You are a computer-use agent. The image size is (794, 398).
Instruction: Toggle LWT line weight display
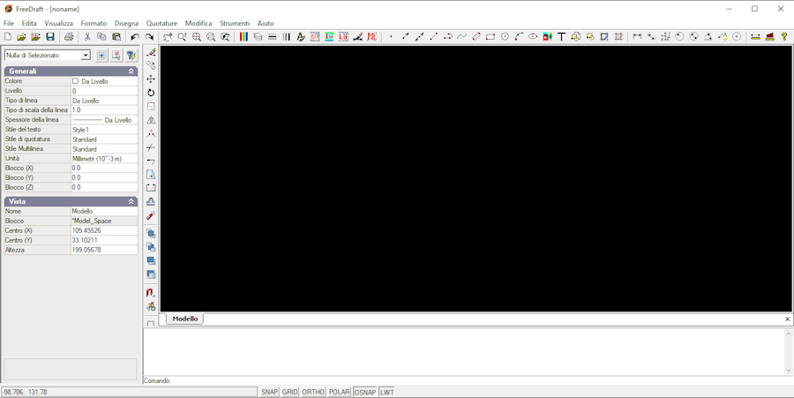tap(387, 392)
